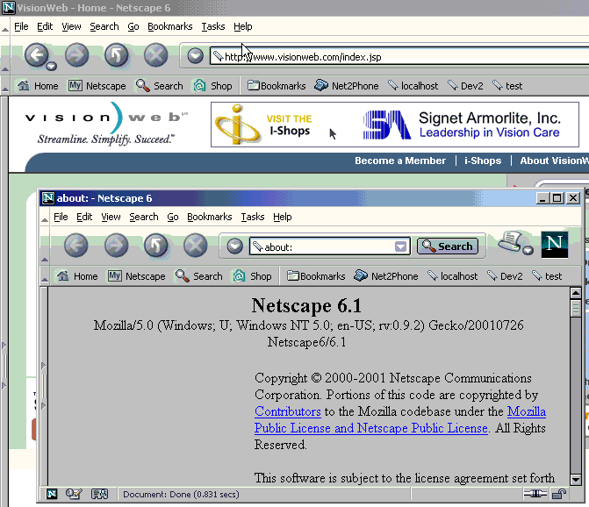Go back using VisionWeb window's Back button
This screenshot has height=507, width=589.
(x=35, y=55)
